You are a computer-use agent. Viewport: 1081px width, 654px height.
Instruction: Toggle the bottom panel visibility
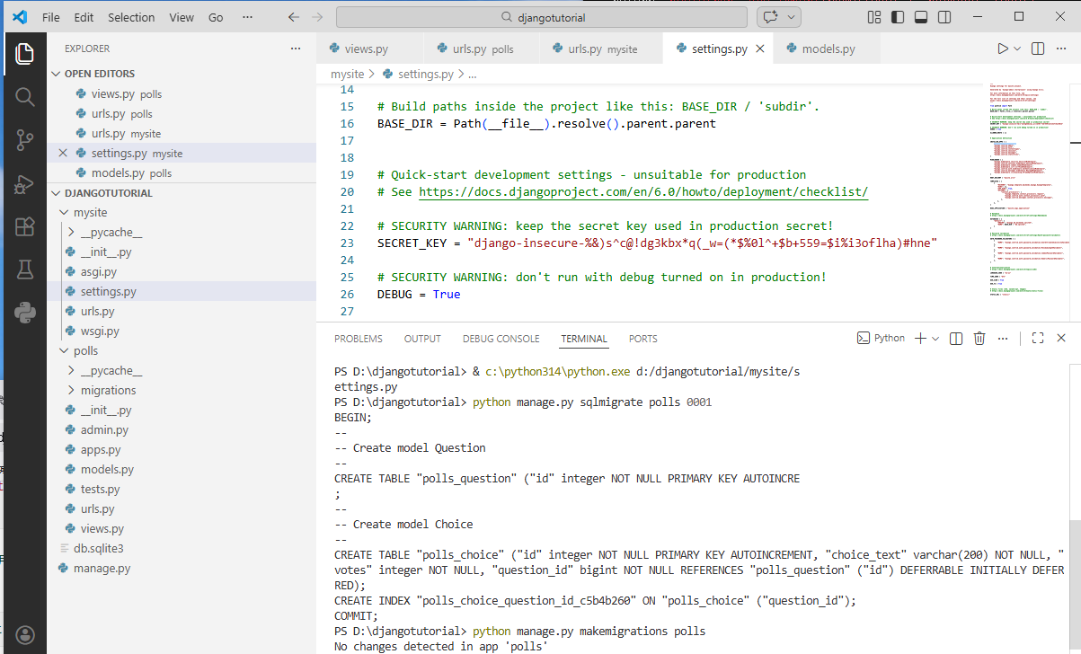920,17
